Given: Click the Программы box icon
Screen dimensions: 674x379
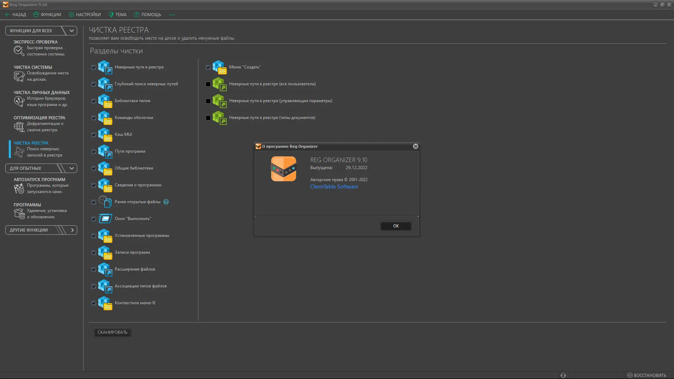Looking at the screenshot, I should [19, 213].
